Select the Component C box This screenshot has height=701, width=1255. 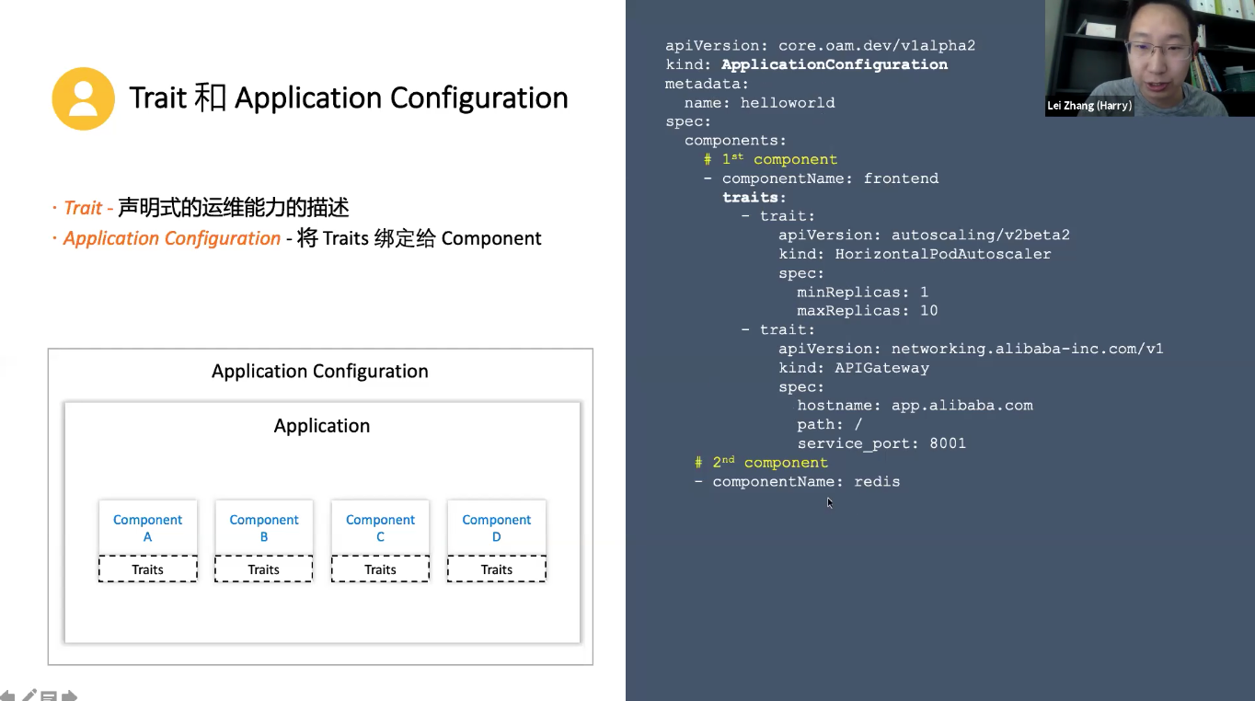(380, 527)
